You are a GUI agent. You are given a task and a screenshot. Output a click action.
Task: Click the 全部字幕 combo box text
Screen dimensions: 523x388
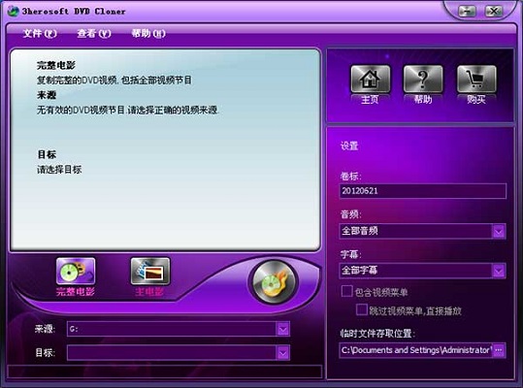360,271
